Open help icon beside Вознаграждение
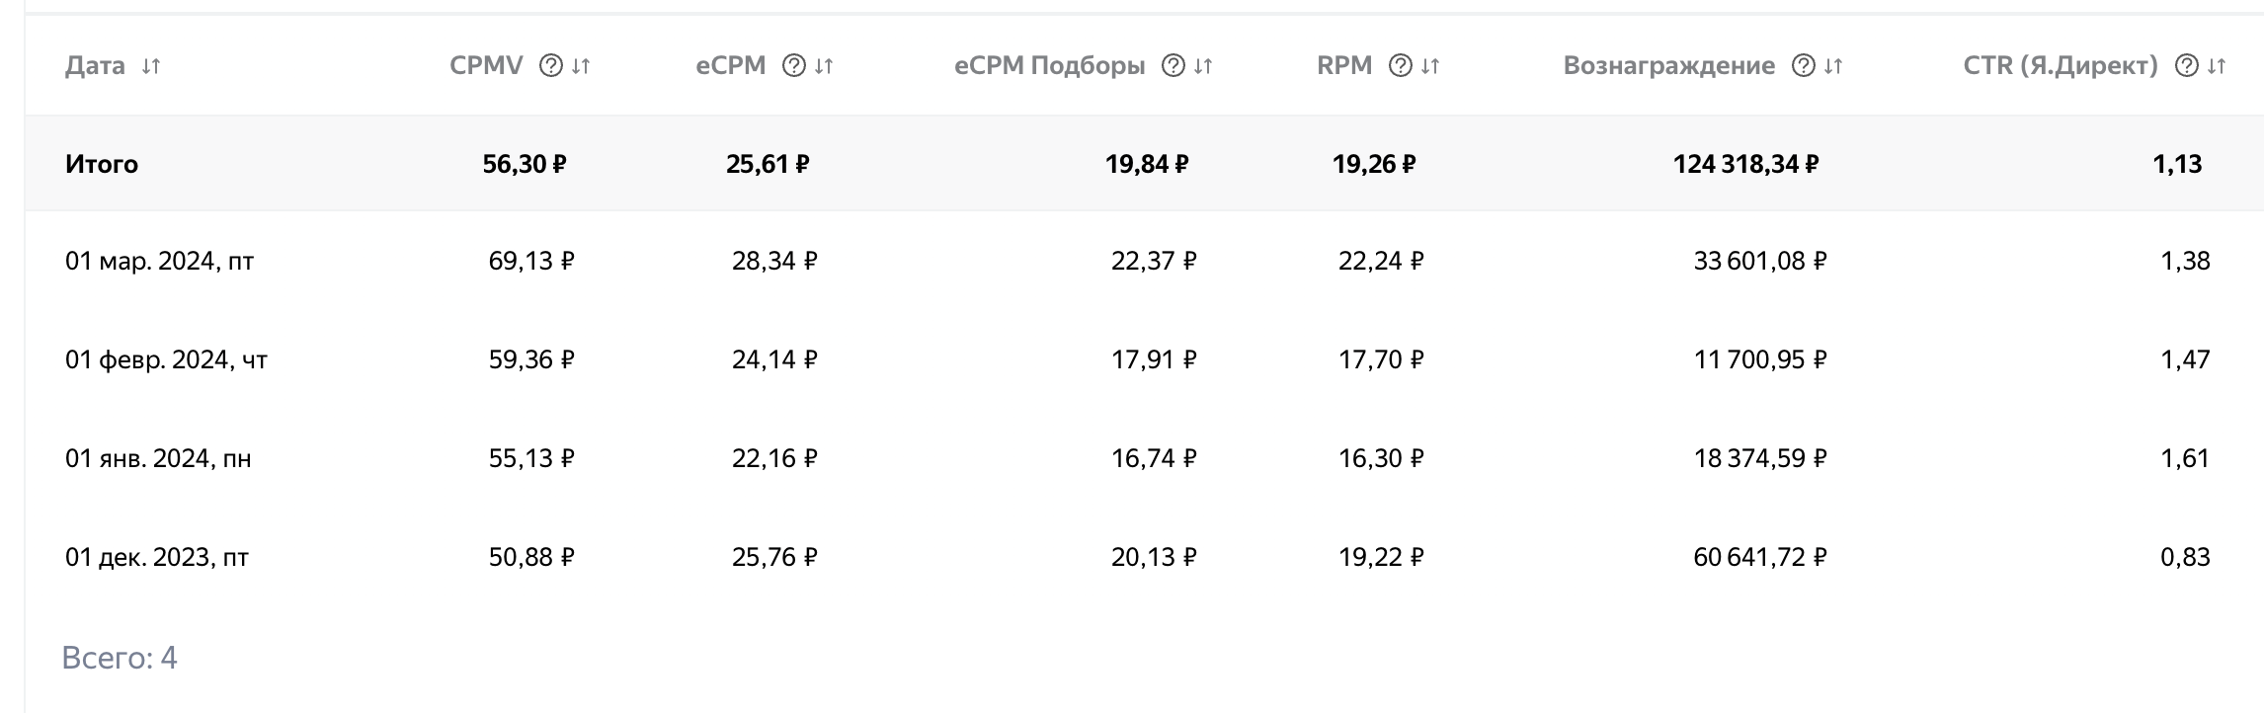Image resolution: width=2264 pixels, height=713 pixels. 1804,66
